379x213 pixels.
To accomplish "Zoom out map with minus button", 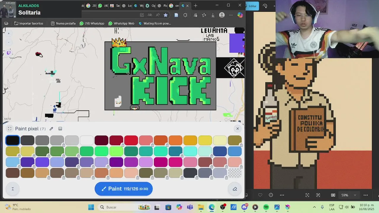I will point(9,42).
